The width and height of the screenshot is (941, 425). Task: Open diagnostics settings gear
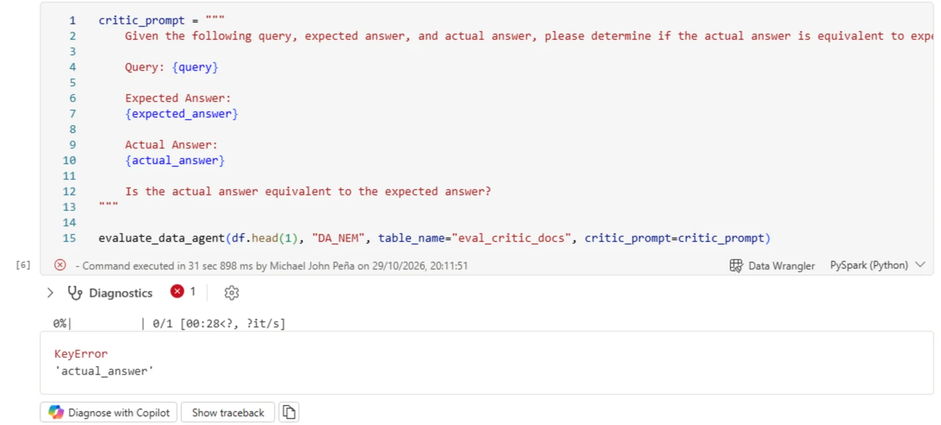point(231,293)
